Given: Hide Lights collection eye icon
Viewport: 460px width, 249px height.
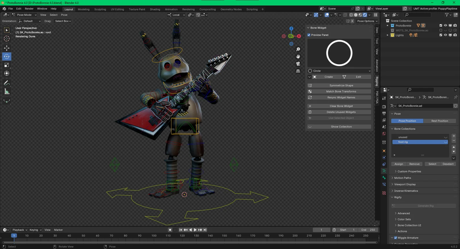Looking at the screenshot, I should 445,35.
